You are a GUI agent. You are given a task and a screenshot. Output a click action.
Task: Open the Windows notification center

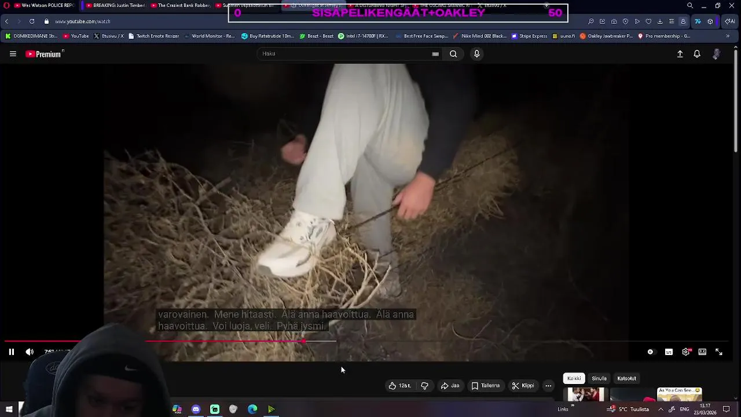coord(727,409)
